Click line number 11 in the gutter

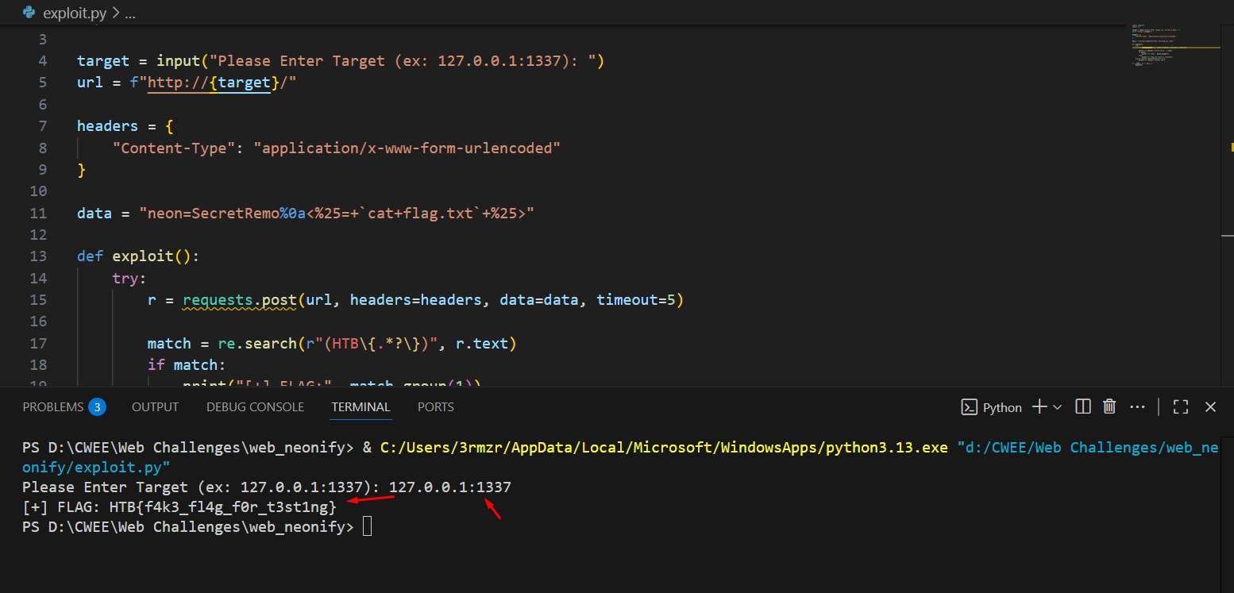pyautogui.click(x=38, y=214)
